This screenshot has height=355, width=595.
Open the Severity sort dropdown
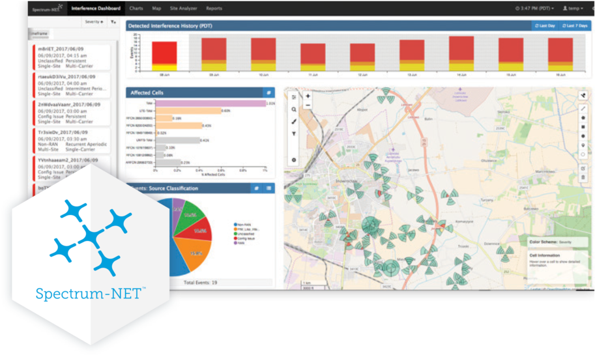[x=94, y=22]
